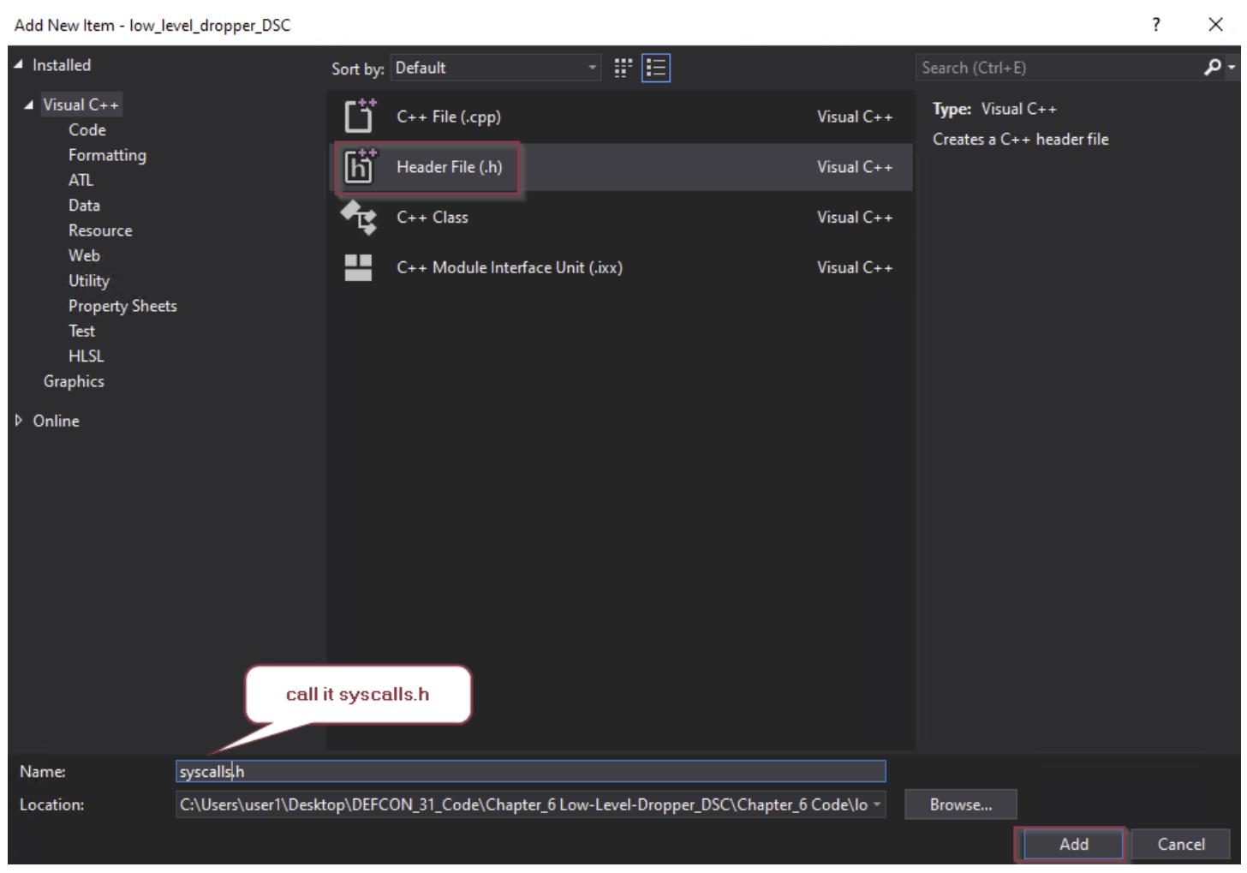This screenshot has height=873, width=1247.
Task: Select the Web category
Action: [x=84, y=255]
